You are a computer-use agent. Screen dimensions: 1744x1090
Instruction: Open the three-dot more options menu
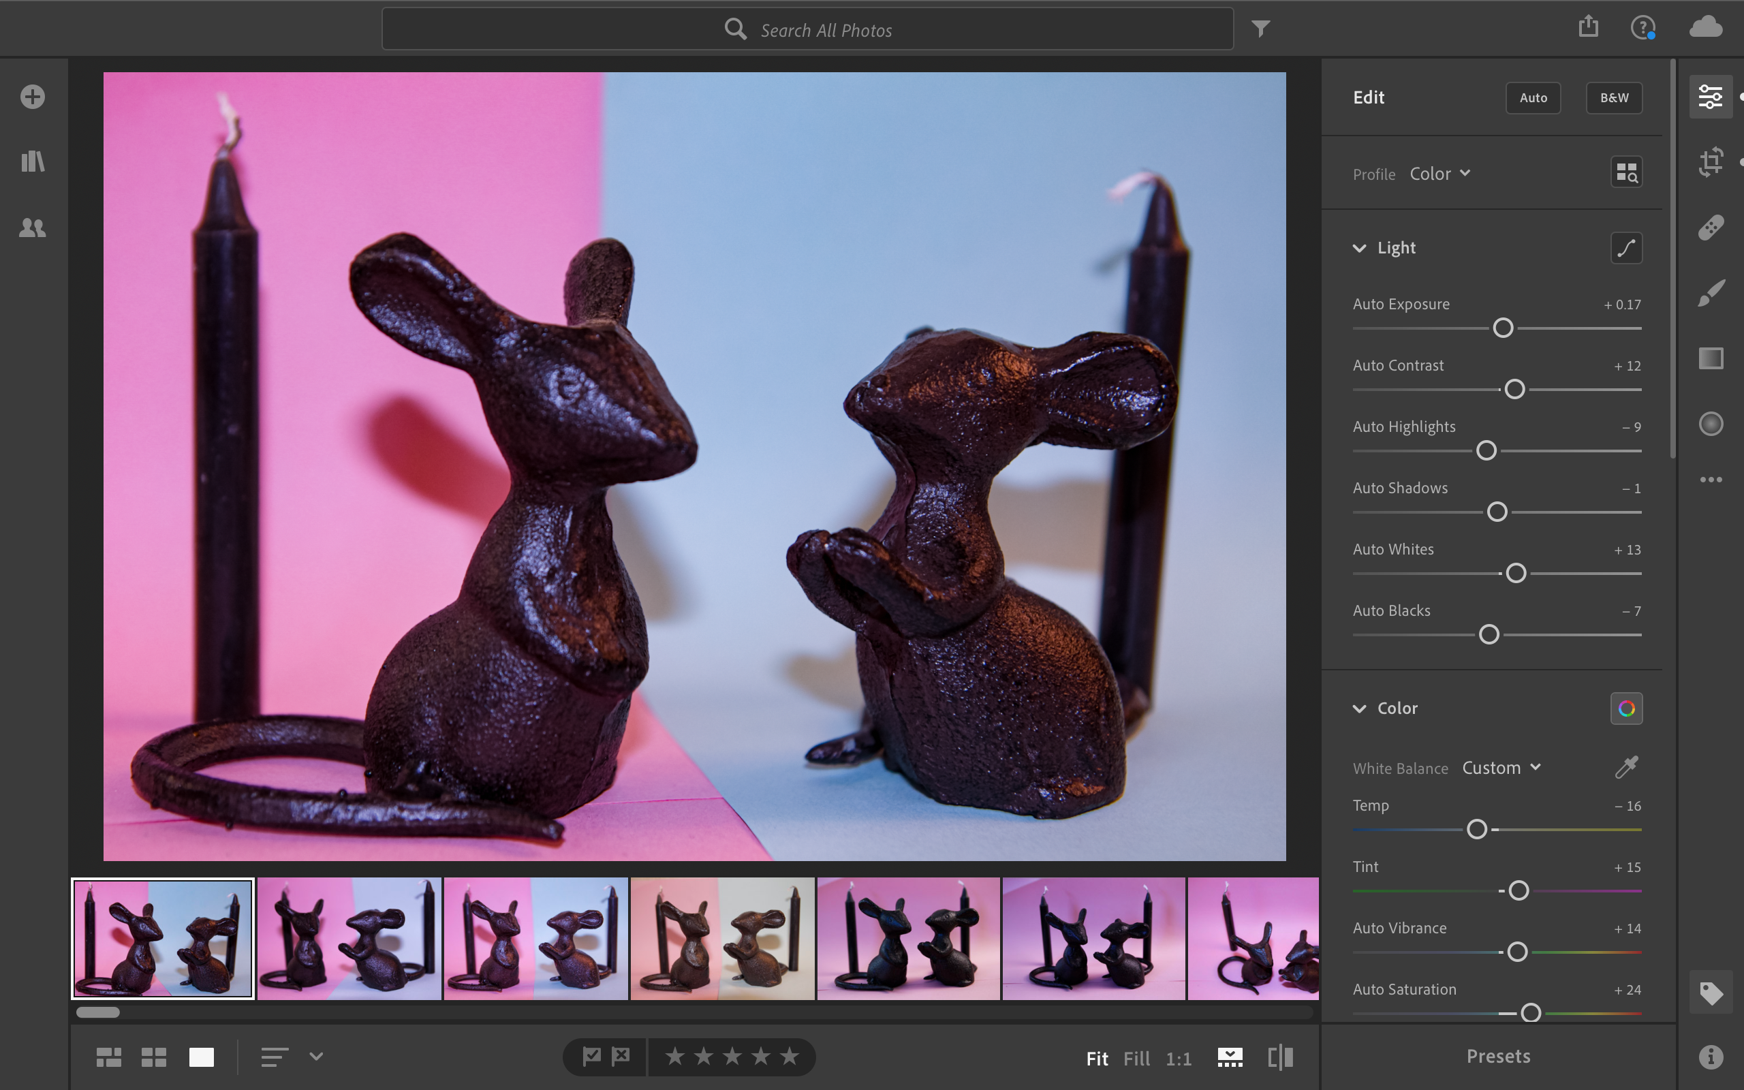(1710, 480)
